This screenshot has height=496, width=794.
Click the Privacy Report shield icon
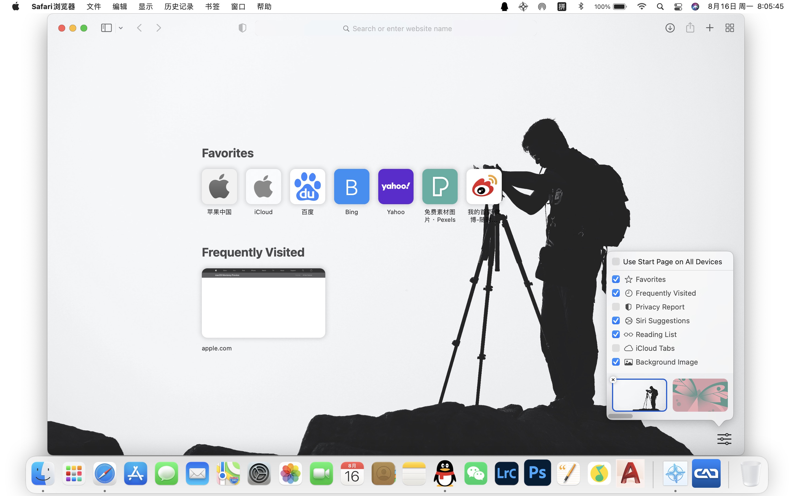tap(242, 28)
